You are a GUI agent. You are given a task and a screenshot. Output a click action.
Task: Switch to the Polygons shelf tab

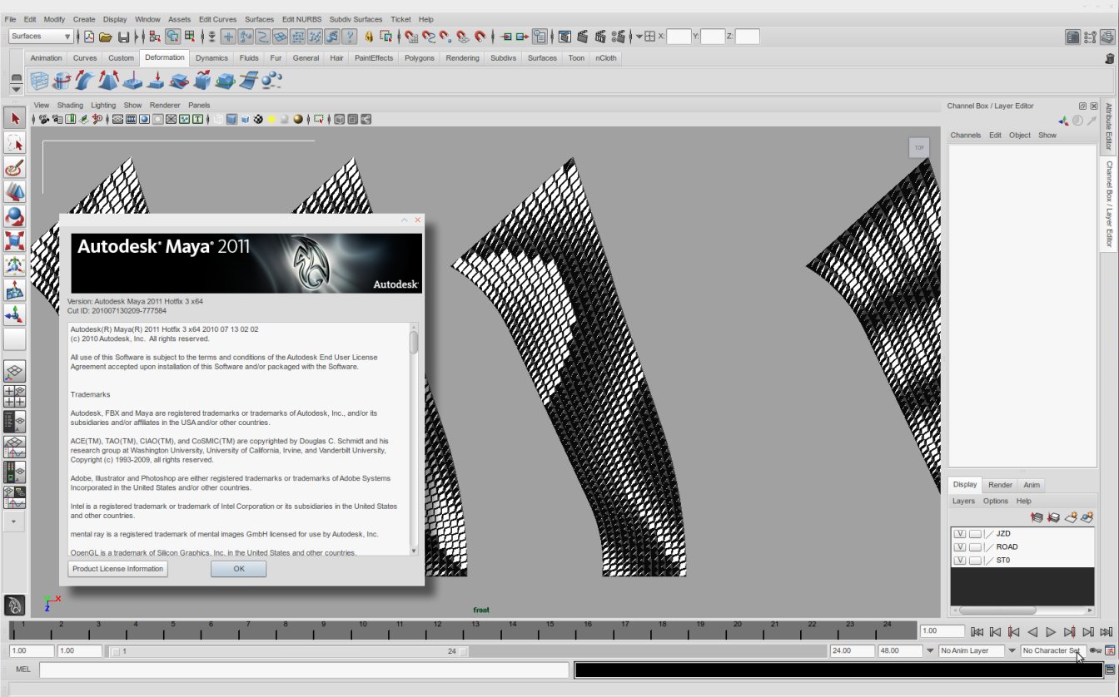[420, 58]
